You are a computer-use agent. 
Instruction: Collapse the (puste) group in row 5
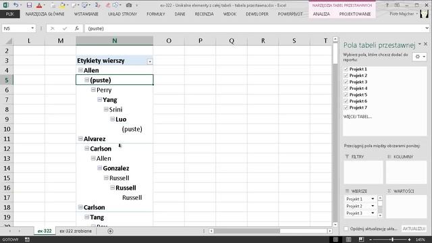coord(86,80)
